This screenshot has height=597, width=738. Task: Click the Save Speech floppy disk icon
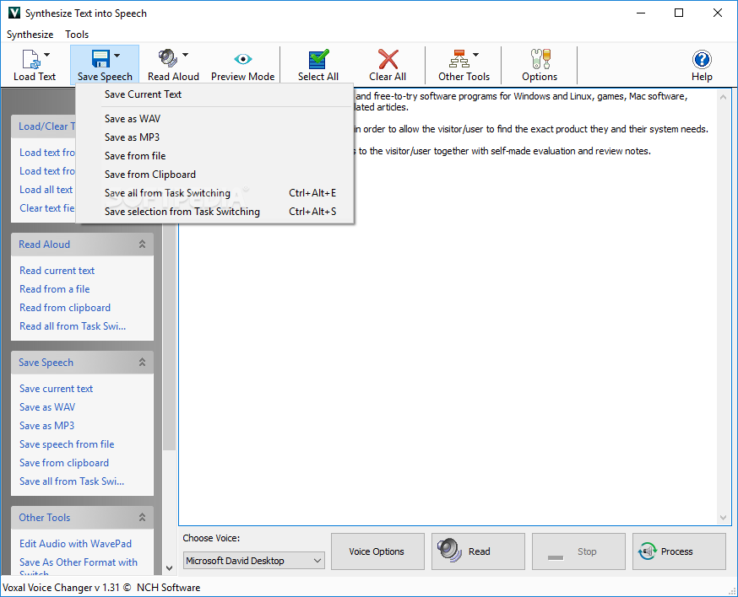(100, 59)
